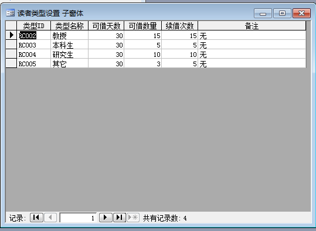Click 可借数量 value 10 in 研究生 row
The width and height of the screenshot is (316, 231).
pos(142,54)
